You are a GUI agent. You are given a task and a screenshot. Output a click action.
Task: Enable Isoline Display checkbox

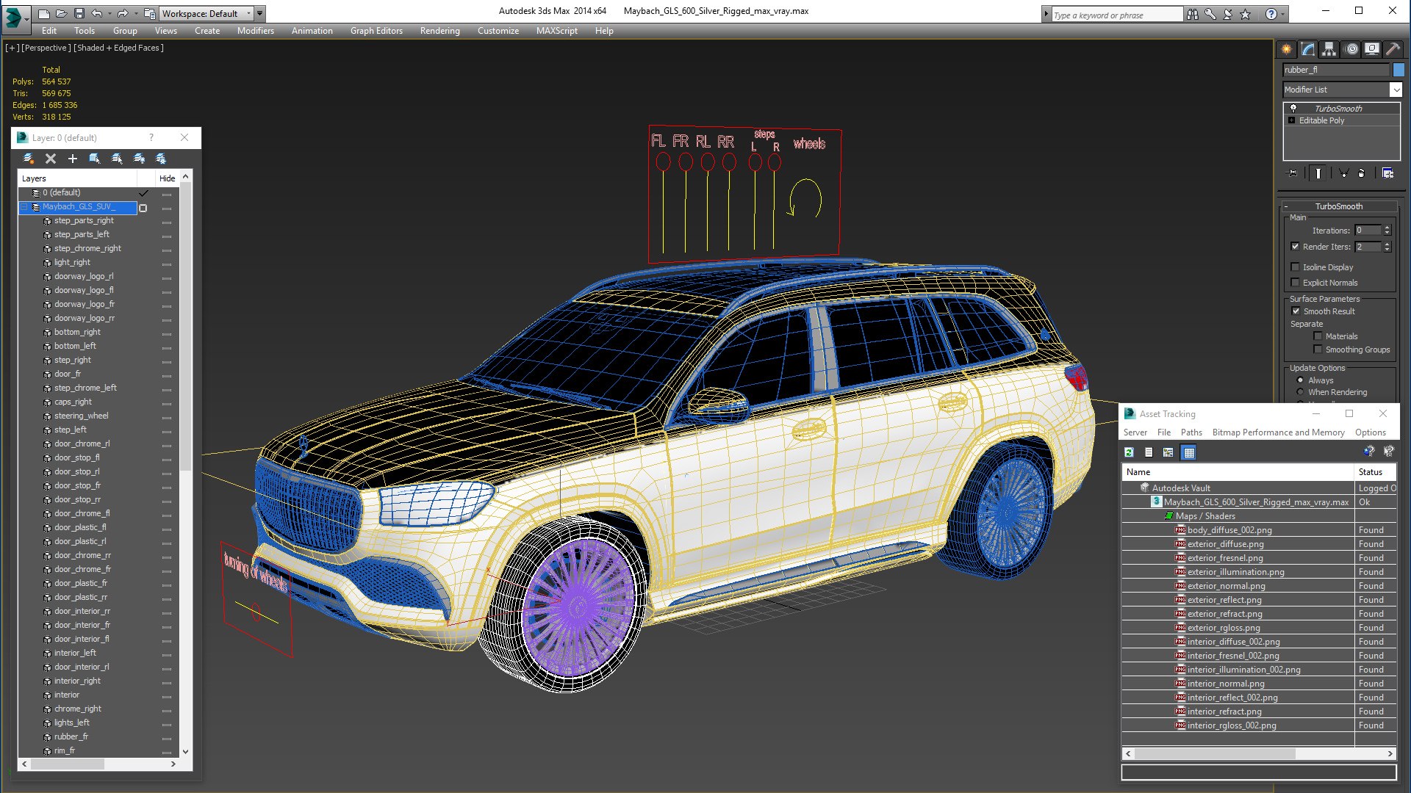1295,267
